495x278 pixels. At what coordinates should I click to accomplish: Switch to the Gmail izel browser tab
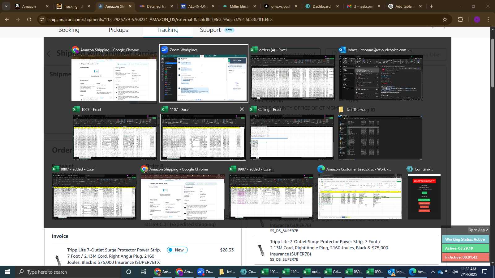(x=363, y=6)
